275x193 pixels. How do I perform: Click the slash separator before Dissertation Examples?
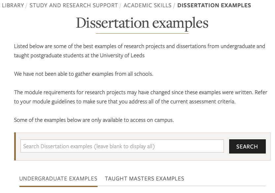pyautogui.click(x=174, y=5)
